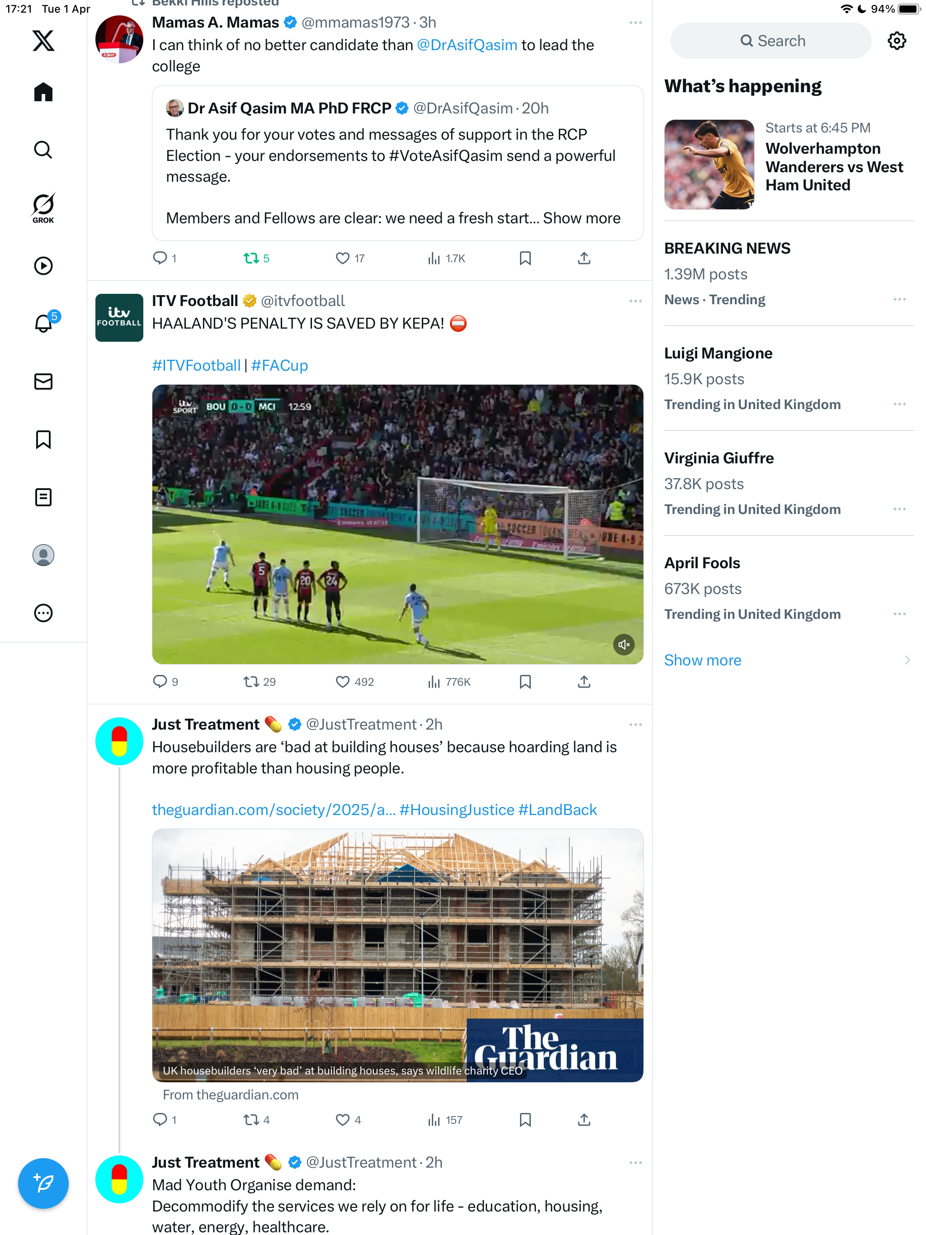Open Bookmarks in the left sidebar
926x1235 pixels.
click(x=43, y=439)
